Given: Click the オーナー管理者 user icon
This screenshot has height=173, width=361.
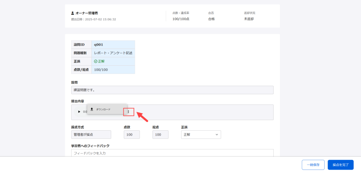Looking at the screenshot, I should pyautogui.click(x=73, y=13).
